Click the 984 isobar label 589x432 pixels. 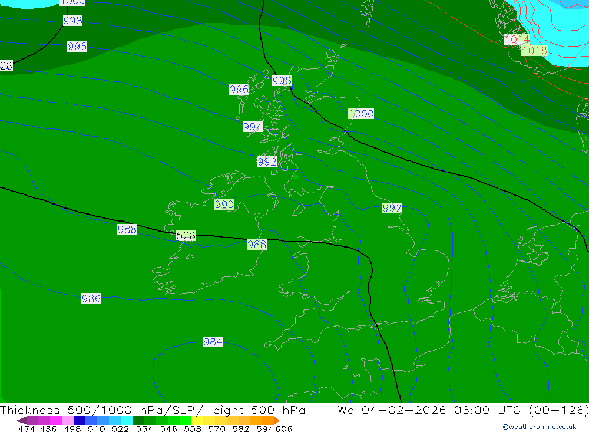[213, 342]
